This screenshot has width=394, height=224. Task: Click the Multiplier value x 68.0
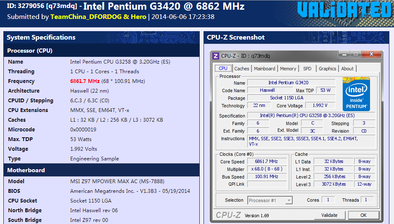click(267, 169)
